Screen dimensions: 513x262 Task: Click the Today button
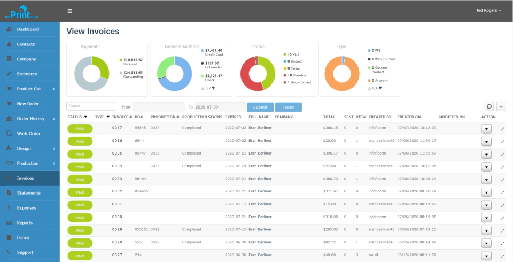tap(288, 107)
